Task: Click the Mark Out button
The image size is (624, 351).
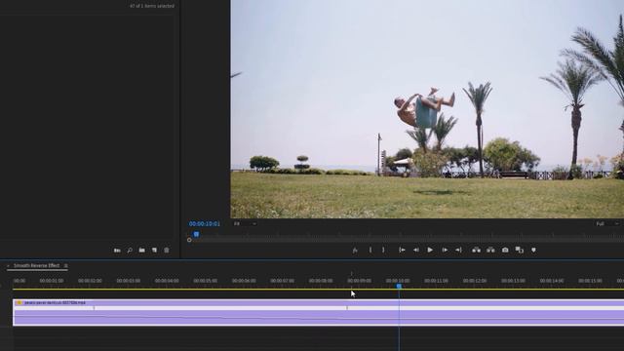Action: tap(383, 250)
